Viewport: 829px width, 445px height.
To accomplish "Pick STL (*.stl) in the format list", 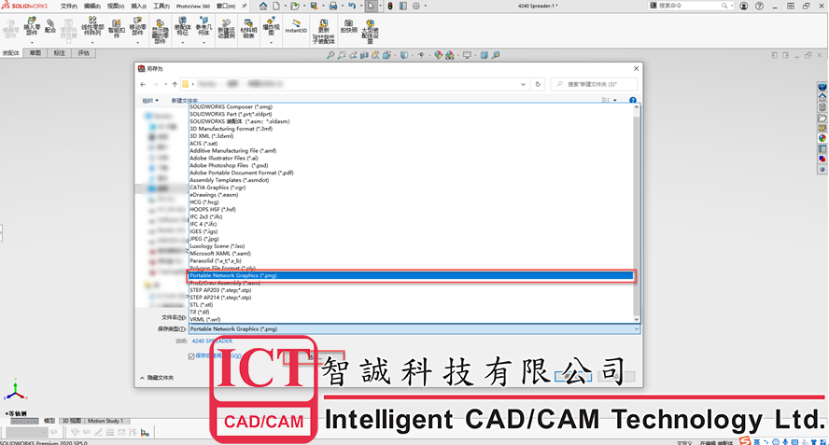I will (203, 304).
